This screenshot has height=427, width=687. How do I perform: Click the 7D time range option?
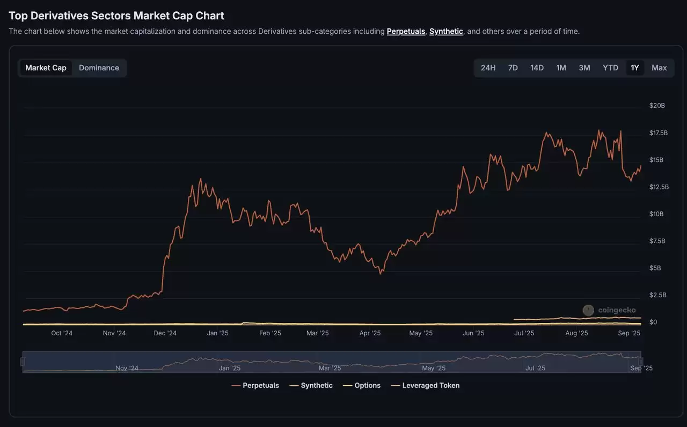click(513, 67)
